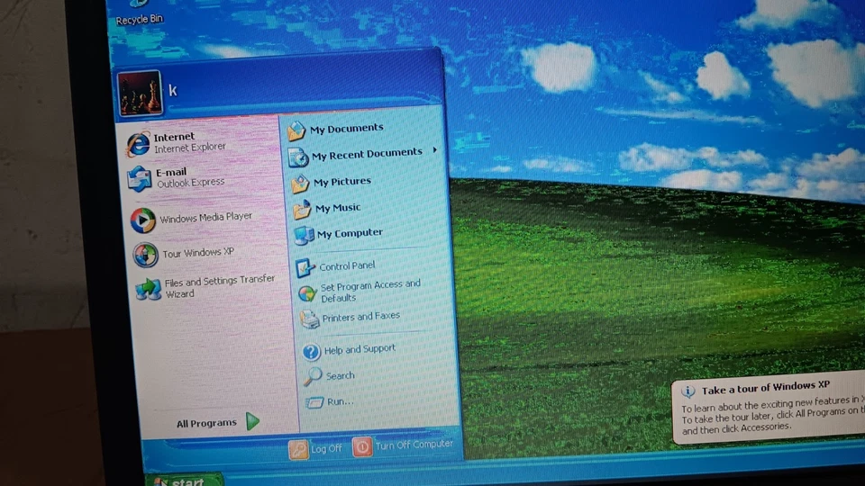
Task: Start Files and Settings Transfer Wizard icon
Action: click(149, 289)
